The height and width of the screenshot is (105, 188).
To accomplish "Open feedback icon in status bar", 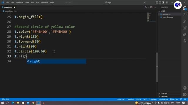I will [181, 99].
